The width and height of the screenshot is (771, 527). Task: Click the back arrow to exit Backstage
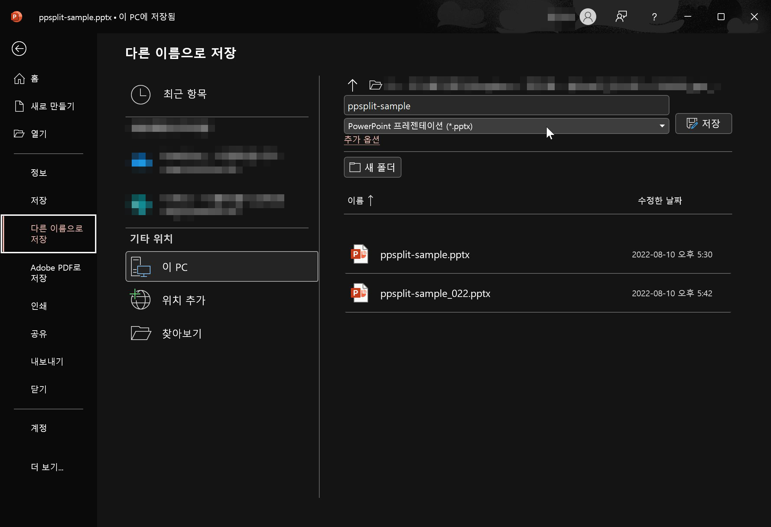(x=19, y=49)
